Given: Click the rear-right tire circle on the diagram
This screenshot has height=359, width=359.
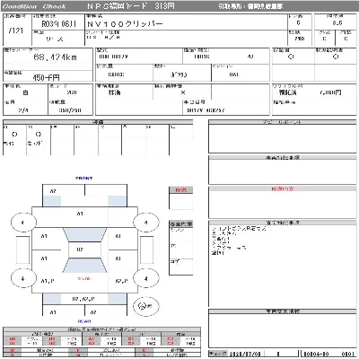Looking at the screenshot, I should pyautogui.click(x=146, y=278).
